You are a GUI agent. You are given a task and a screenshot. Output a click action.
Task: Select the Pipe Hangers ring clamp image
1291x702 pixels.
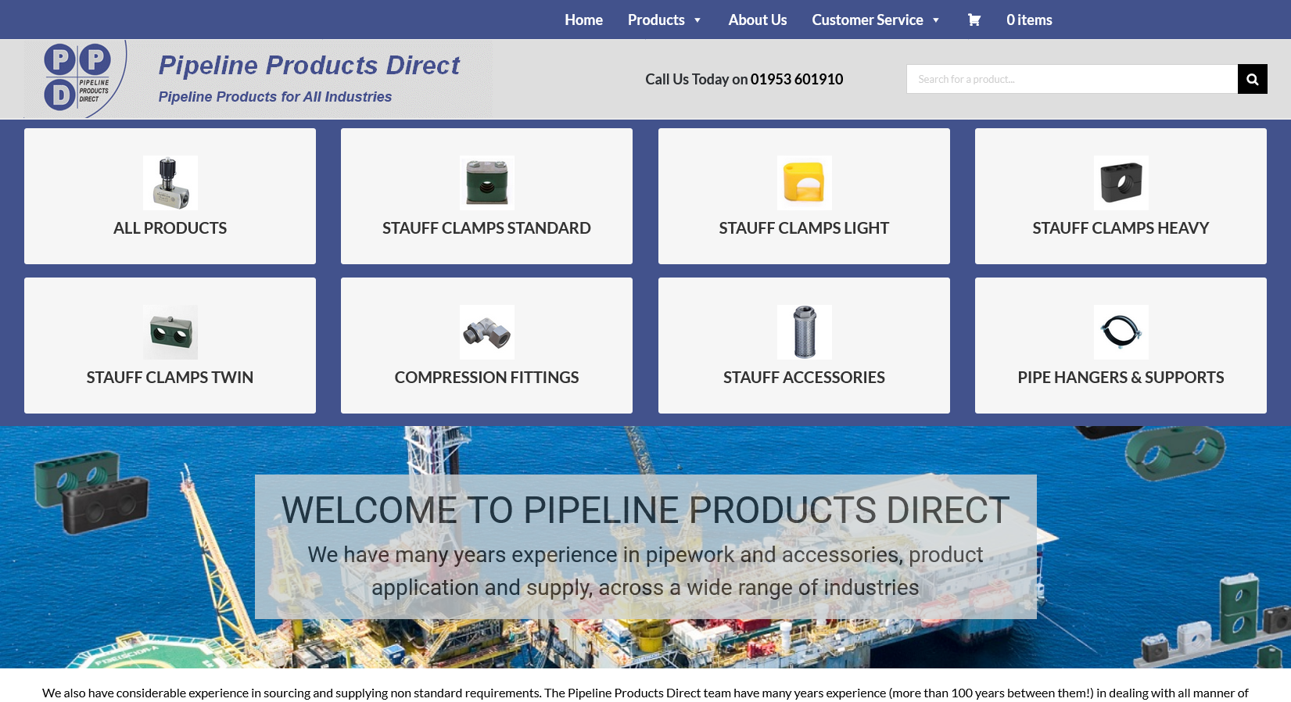(1121, 332)
